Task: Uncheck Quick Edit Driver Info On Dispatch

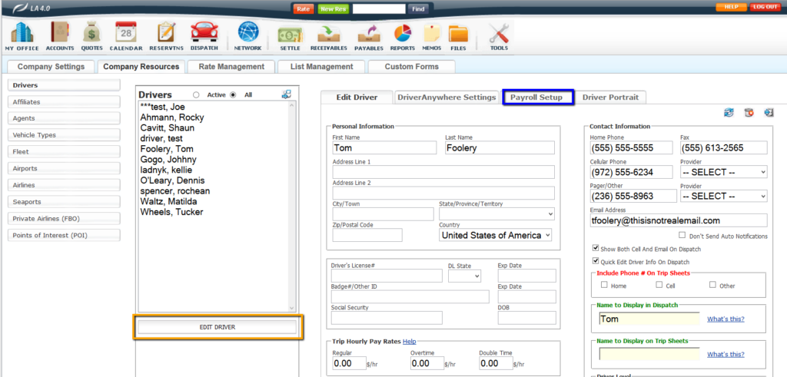Action: pyautogui.click(x=596, y=261)
